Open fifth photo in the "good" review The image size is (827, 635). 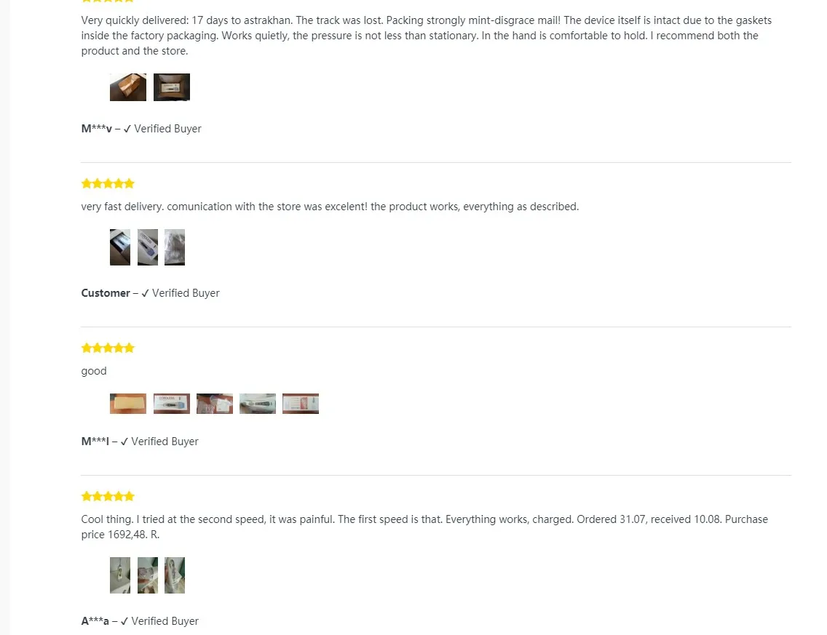coord(301,404)
